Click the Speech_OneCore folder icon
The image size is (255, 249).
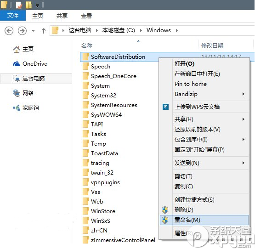coord(86,76)
